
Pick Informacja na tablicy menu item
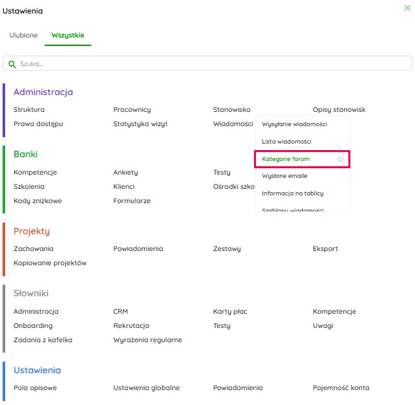point(293,193)
